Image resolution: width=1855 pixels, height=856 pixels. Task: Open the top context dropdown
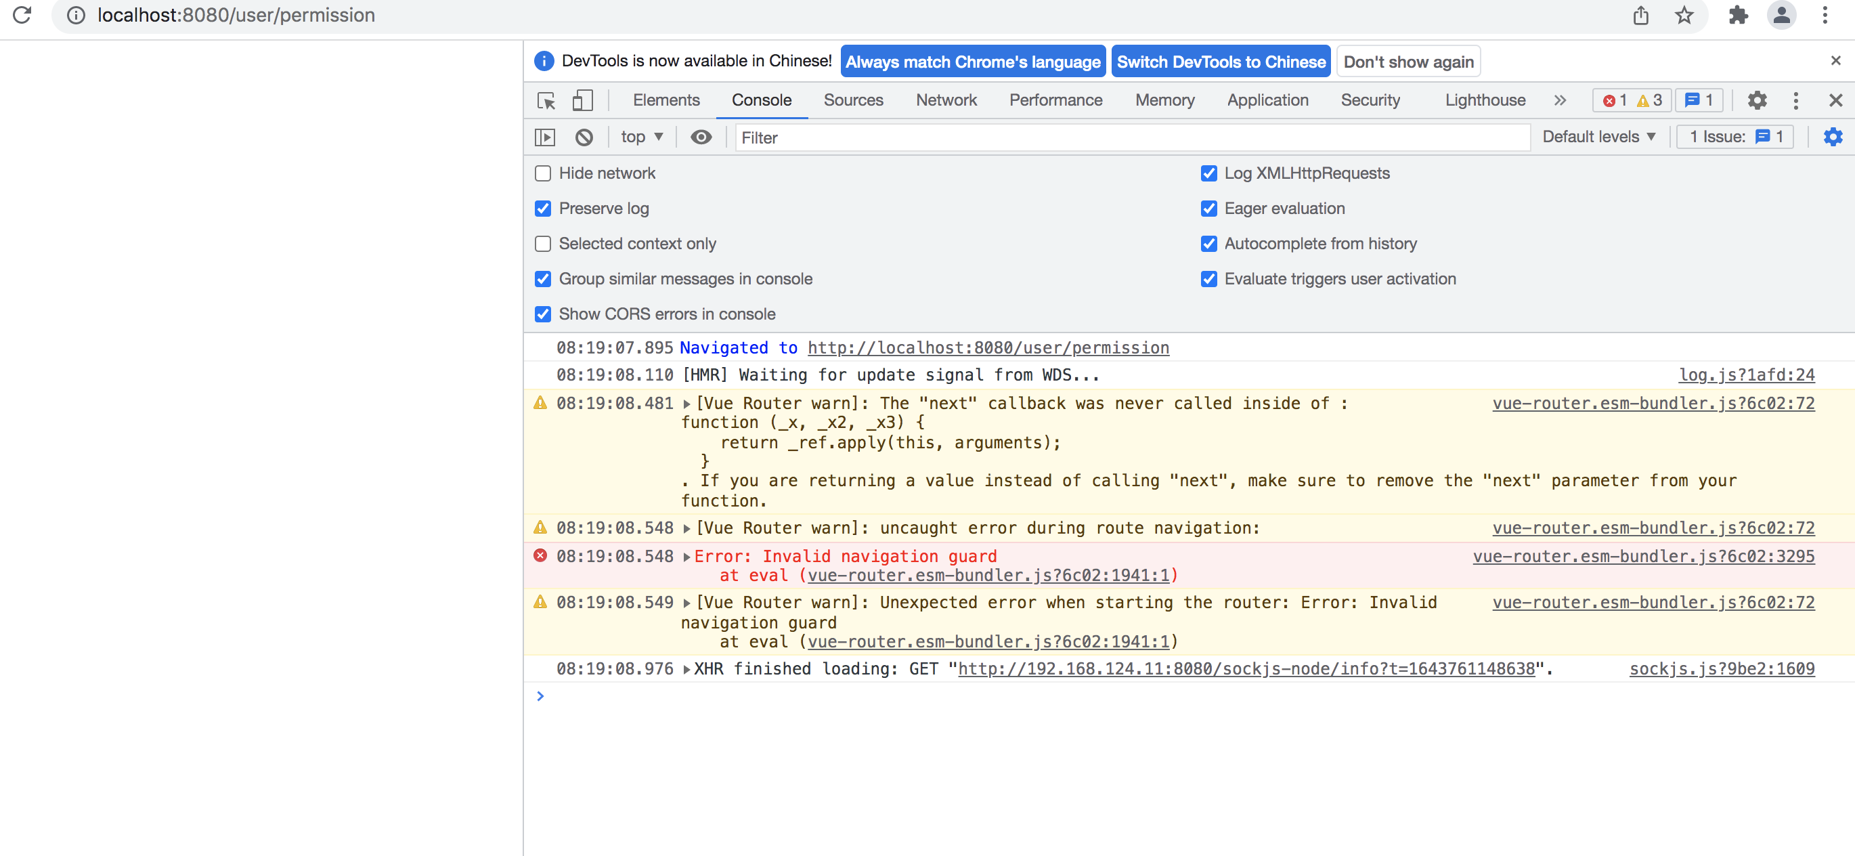(x=642, y=137)
